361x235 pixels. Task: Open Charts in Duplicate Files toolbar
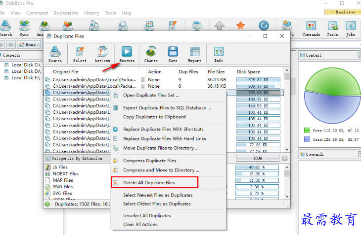pos(151,54)
